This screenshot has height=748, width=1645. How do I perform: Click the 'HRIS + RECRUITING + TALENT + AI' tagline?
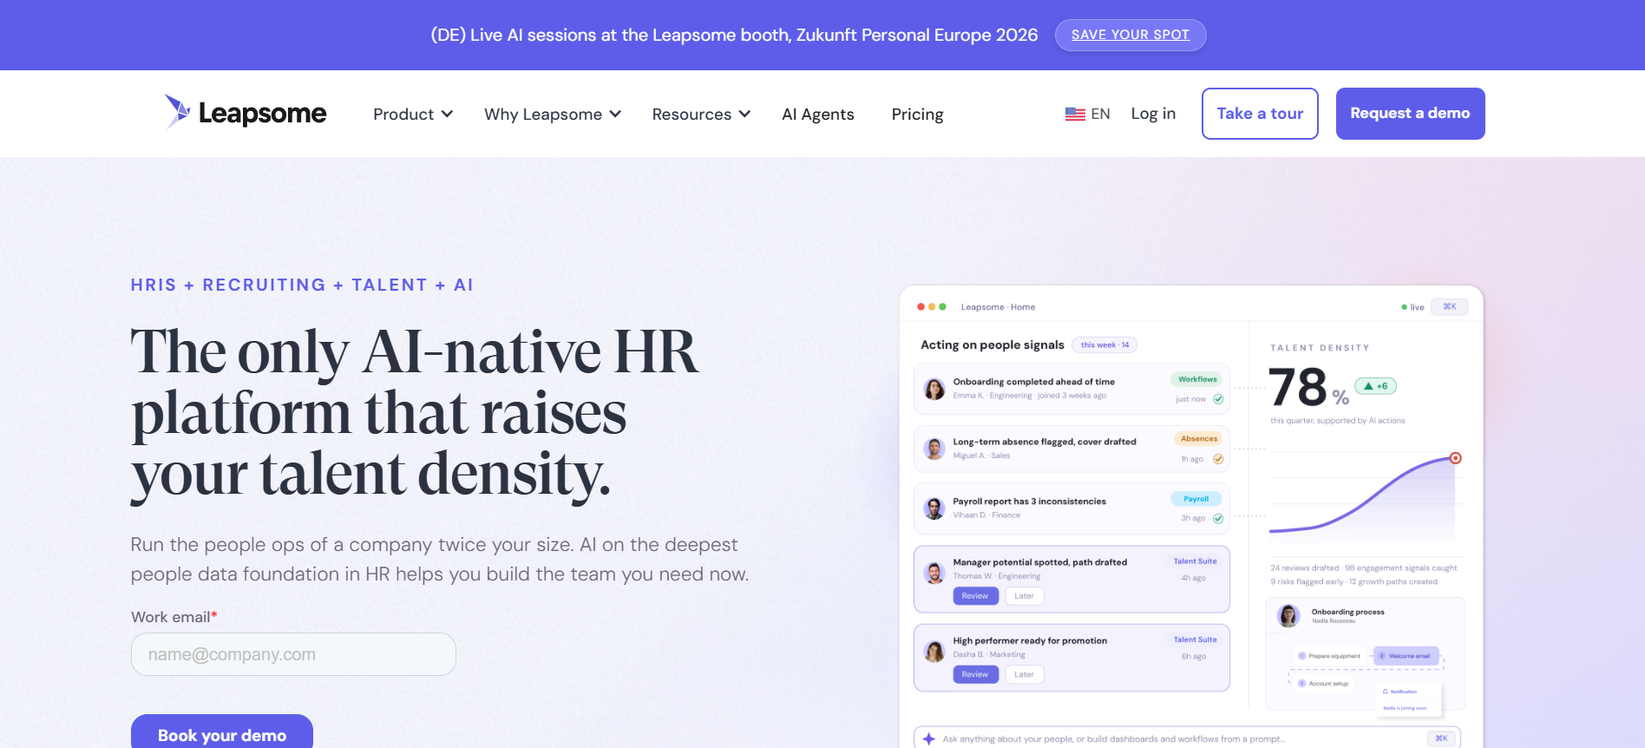302,285
